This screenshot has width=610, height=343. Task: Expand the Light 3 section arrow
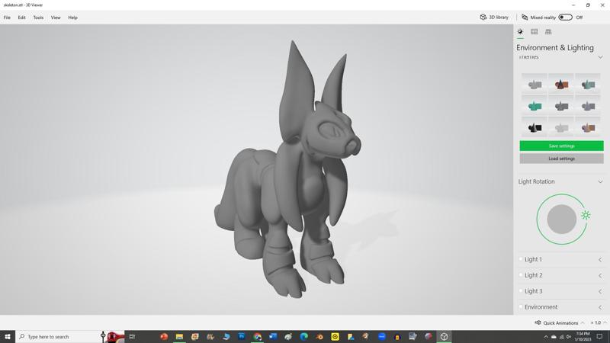[600, 291]
